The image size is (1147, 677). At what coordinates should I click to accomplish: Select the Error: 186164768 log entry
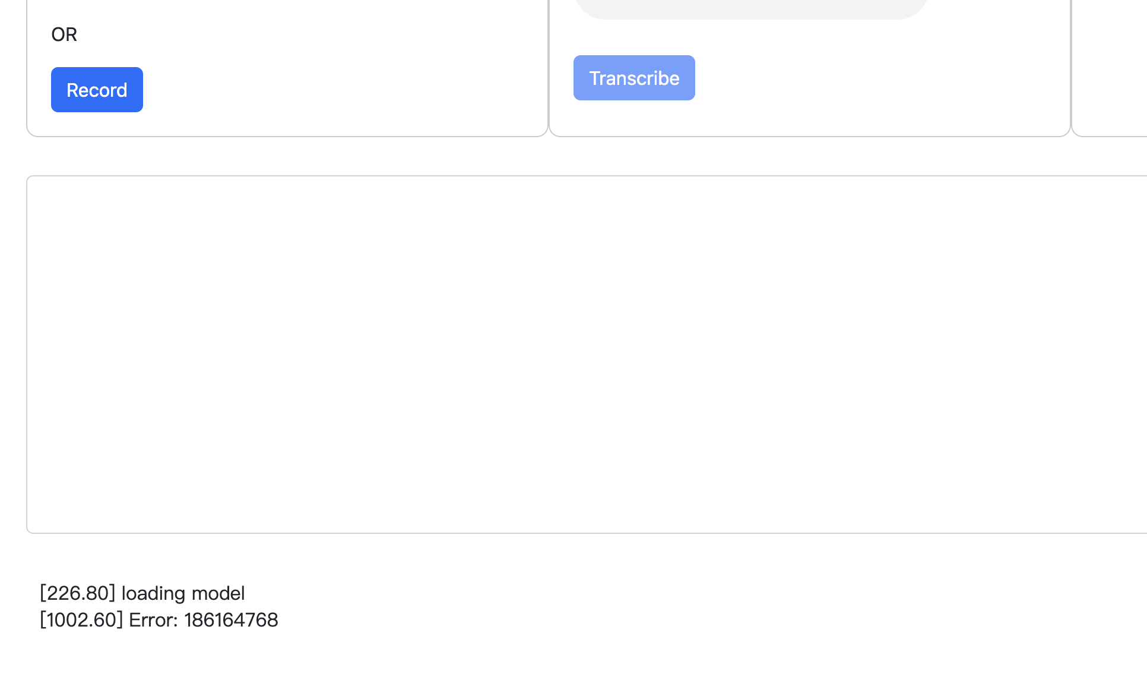coord(159,619)
